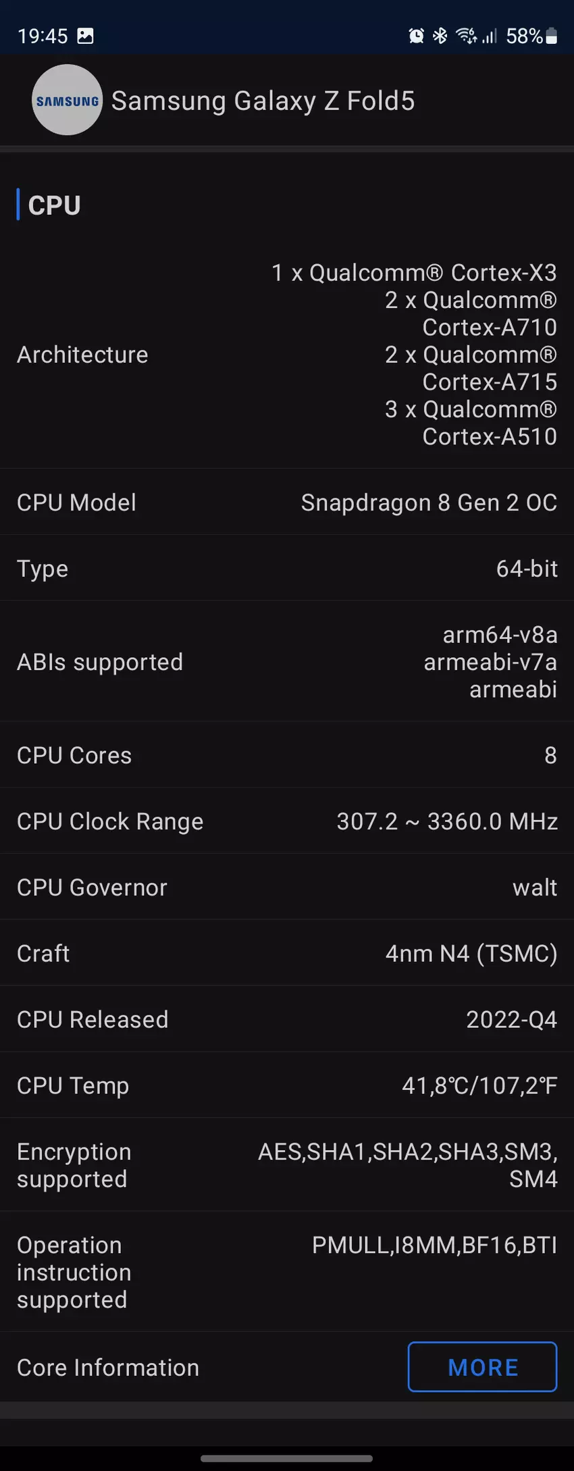Tap the alarm clock status icon
The height and width of the screenshot is (1471, 574).
pos(416,36)
